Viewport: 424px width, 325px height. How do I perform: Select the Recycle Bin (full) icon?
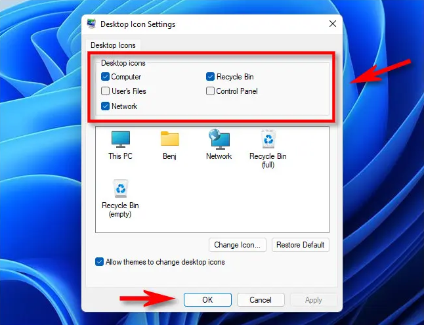point(268,139)
